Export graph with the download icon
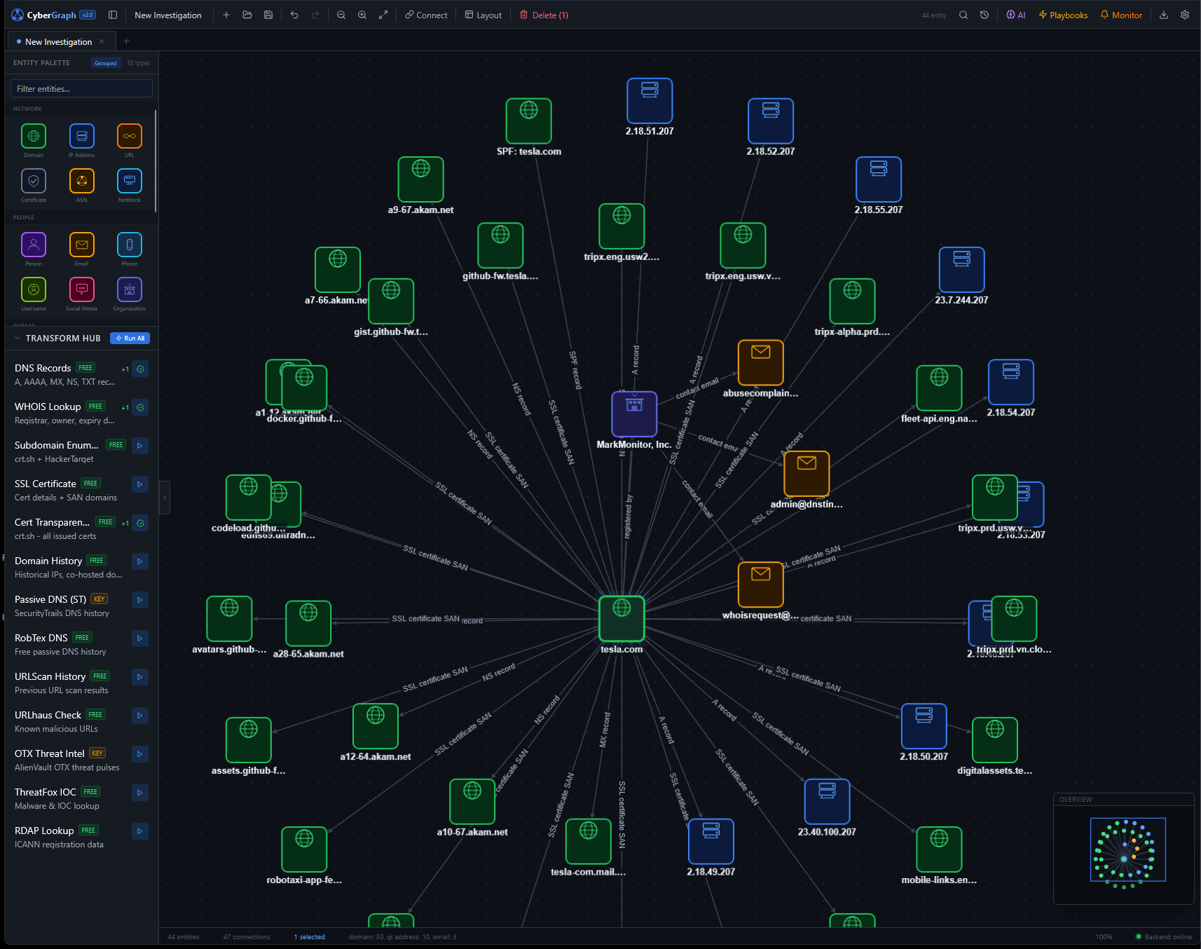 click(x=1164, y=15)
